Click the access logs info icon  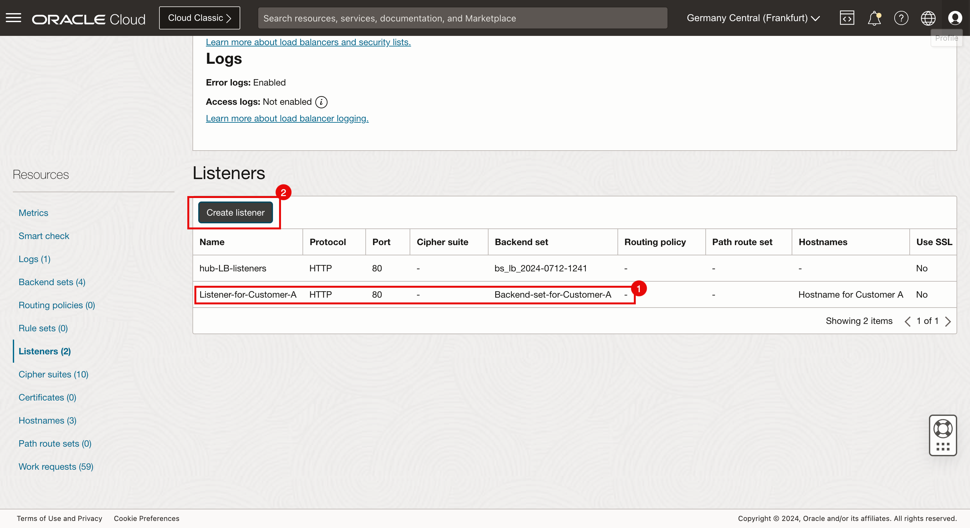point(321,102)
